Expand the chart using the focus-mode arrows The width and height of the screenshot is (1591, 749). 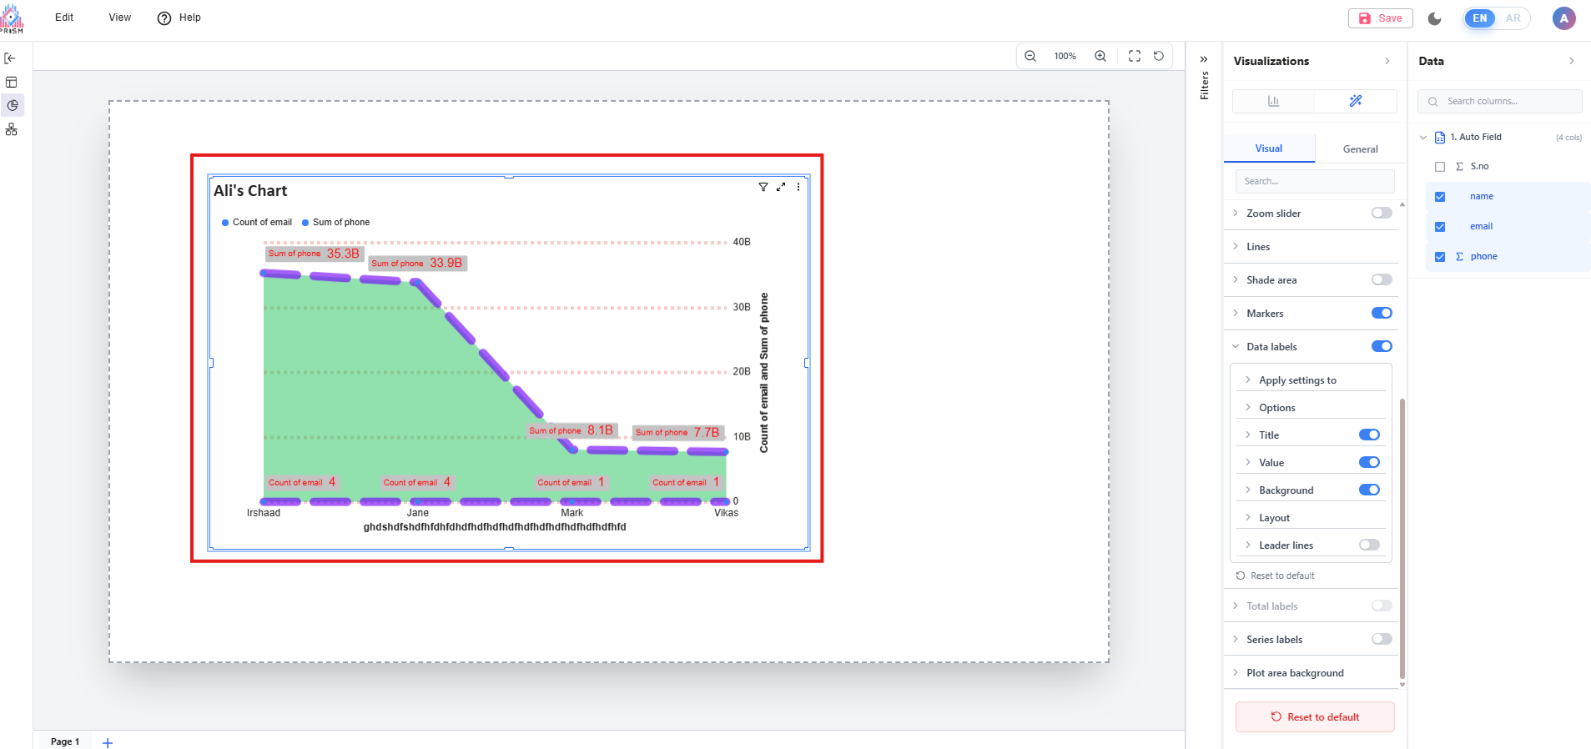(x=781, y=187)
